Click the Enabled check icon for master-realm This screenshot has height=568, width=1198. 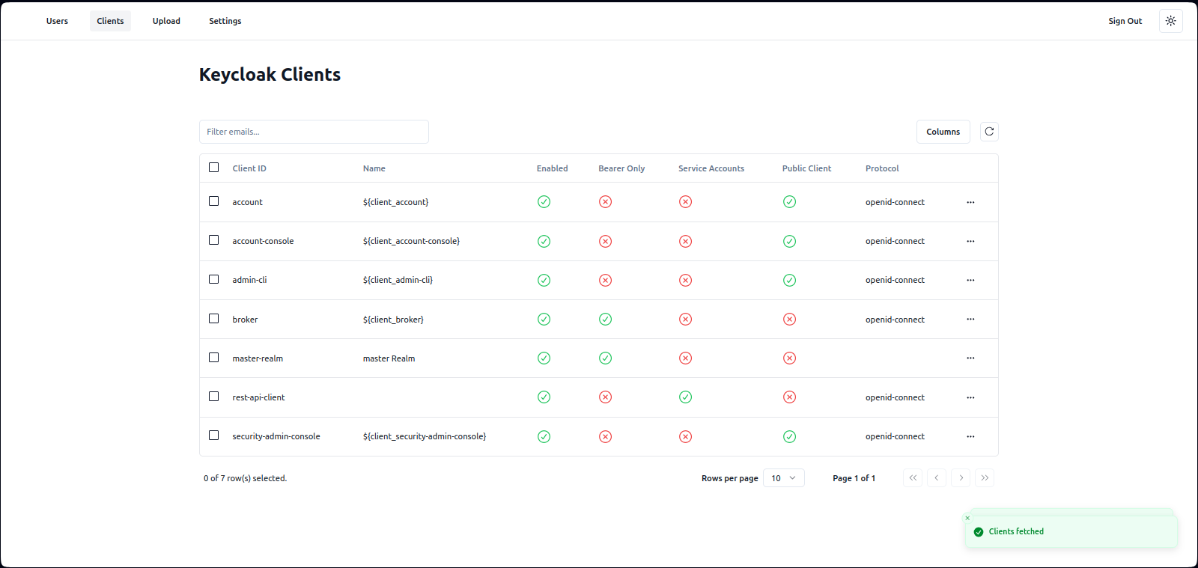click(544, 358)
